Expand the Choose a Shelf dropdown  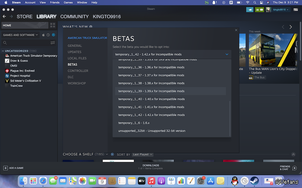(107, 154)
